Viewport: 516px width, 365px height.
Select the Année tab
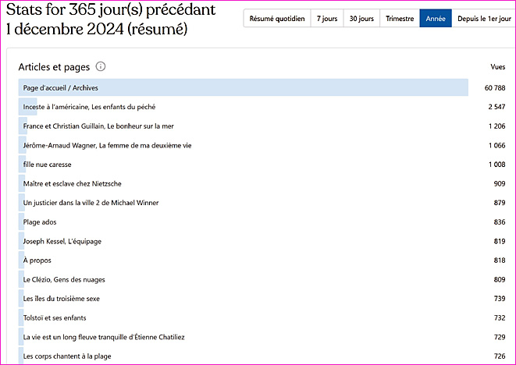tap(435, 19)
